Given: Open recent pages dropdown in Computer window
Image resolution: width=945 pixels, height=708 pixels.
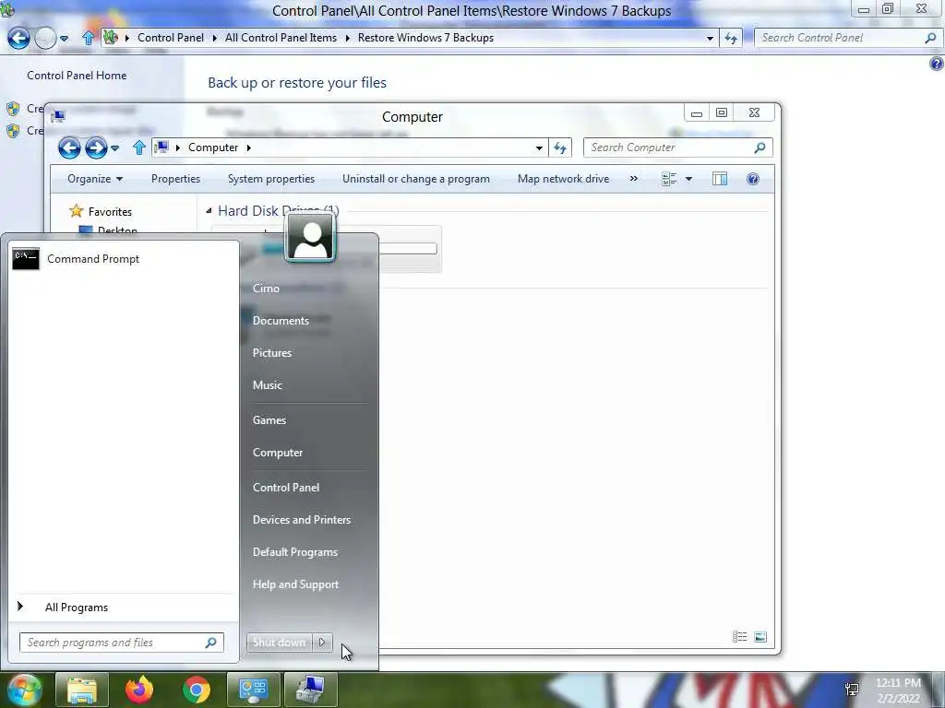Looking at the screenshot, I should click(x=114, y=148).
